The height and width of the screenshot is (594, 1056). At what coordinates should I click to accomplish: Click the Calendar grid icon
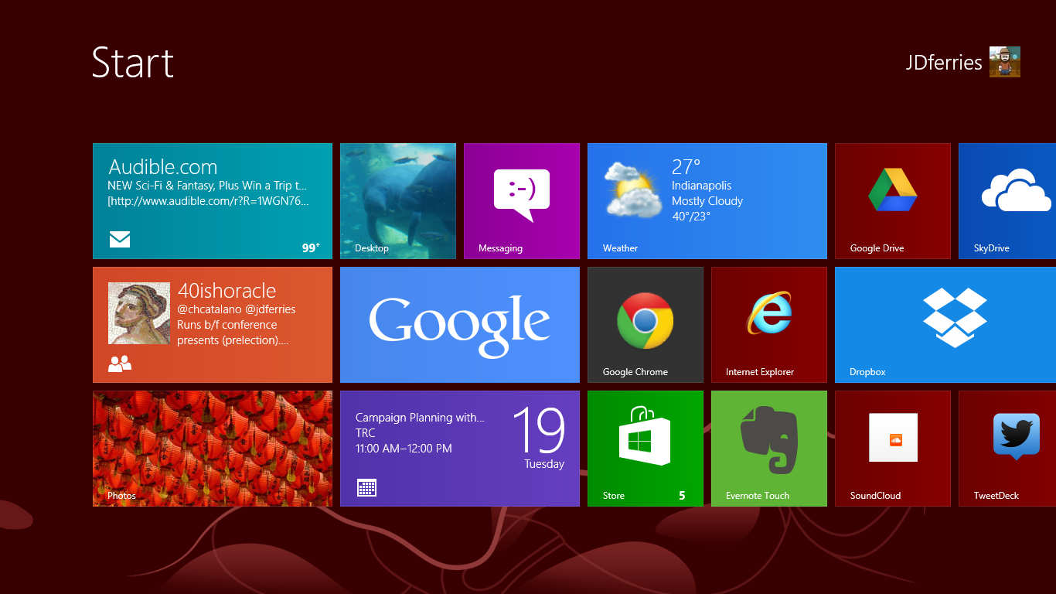tap(366, 487)
